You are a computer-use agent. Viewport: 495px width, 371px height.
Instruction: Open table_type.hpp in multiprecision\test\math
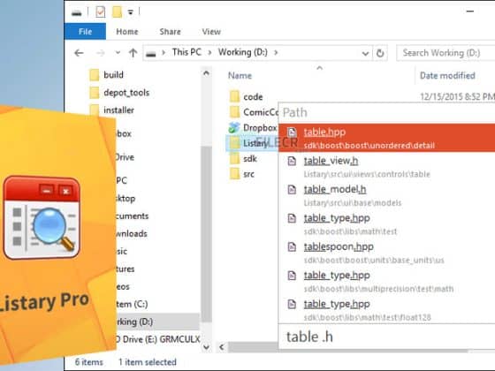tap(387, 282)
